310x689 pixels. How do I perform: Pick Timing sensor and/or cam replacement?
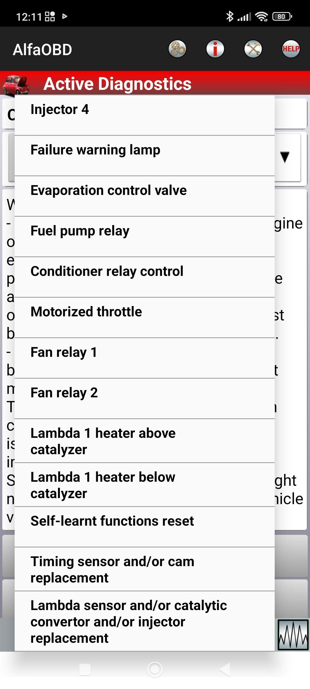(x=144, y=569)
